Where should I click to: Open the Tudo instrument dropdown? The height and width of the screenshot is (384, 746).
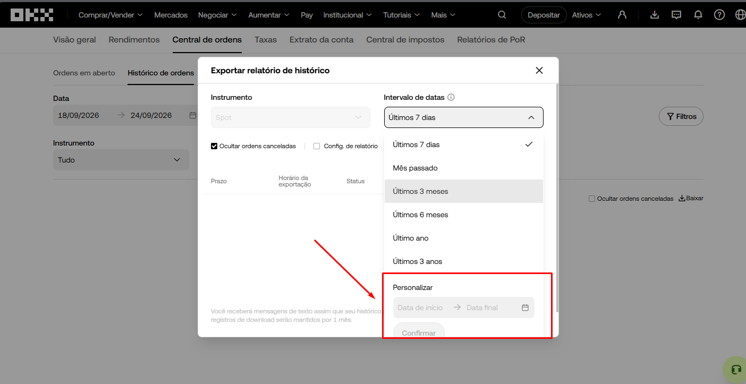click(121, 160)
